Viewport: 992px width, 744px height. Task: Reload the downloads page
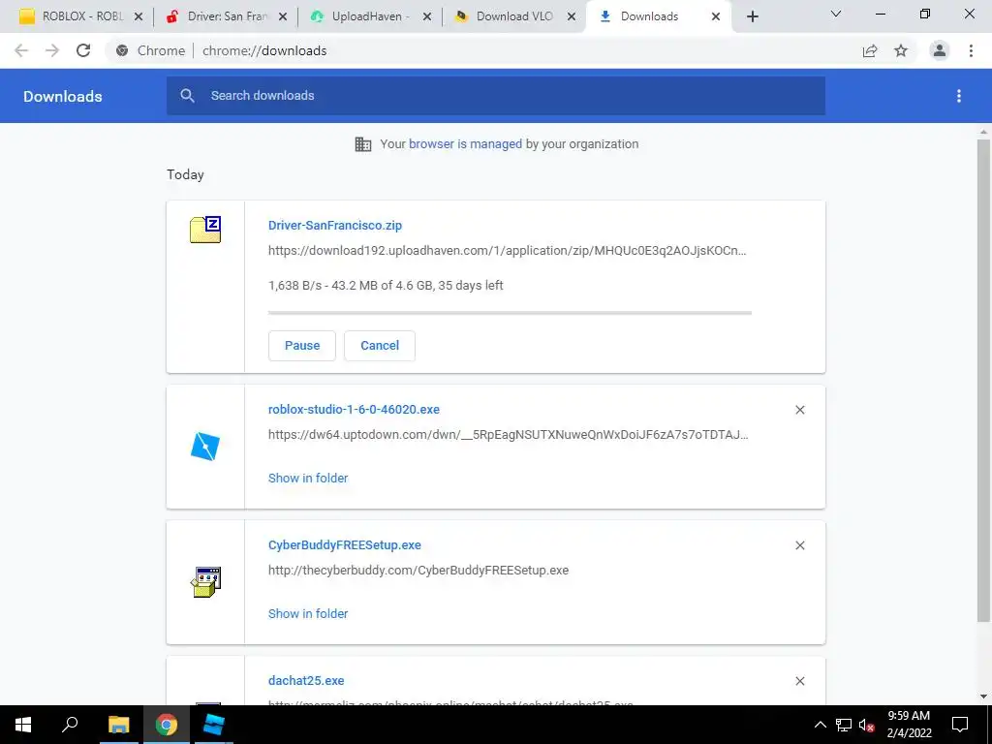(x=83, y=50)
